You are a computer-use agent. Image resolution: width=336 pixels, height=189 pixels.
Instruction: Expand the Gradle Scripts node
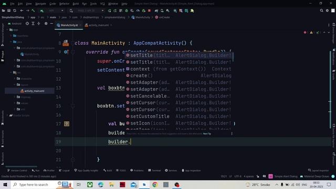click(x=7, y=115)
